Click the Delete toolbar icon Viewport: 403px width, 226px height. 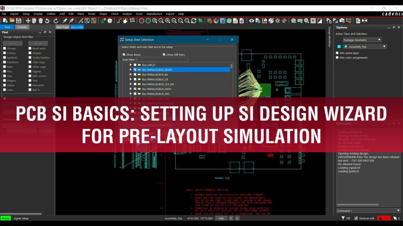click(x=40, y=20)
